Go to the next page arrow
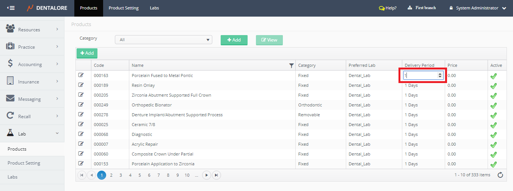513x191 pixels. (206, 175)
